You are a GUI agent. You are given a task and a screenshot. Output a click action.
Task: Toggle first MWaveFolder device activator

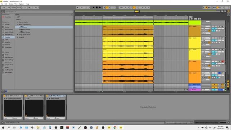4,96
